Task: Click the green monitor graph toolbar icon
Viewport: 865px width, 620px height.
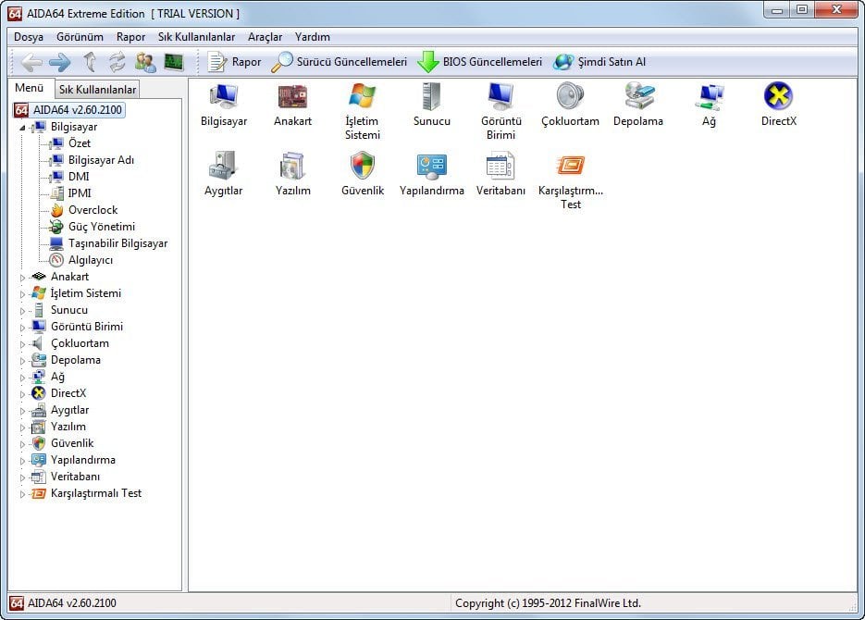Action: (x=174, y=62)
